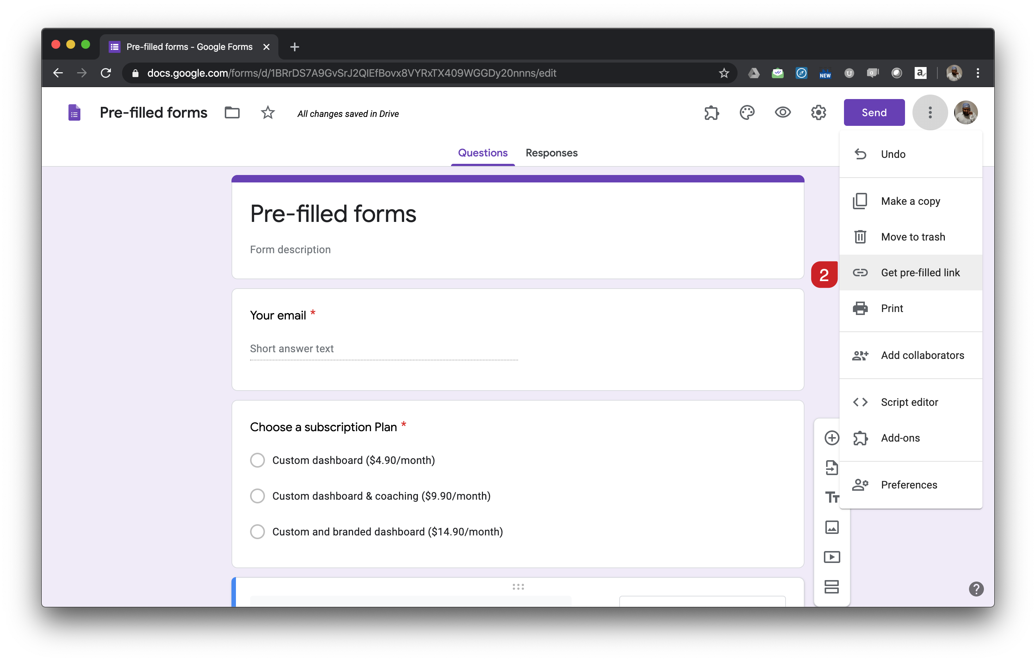
Task: Open the customize theme palette icon
Action: (x=747, y=113)
